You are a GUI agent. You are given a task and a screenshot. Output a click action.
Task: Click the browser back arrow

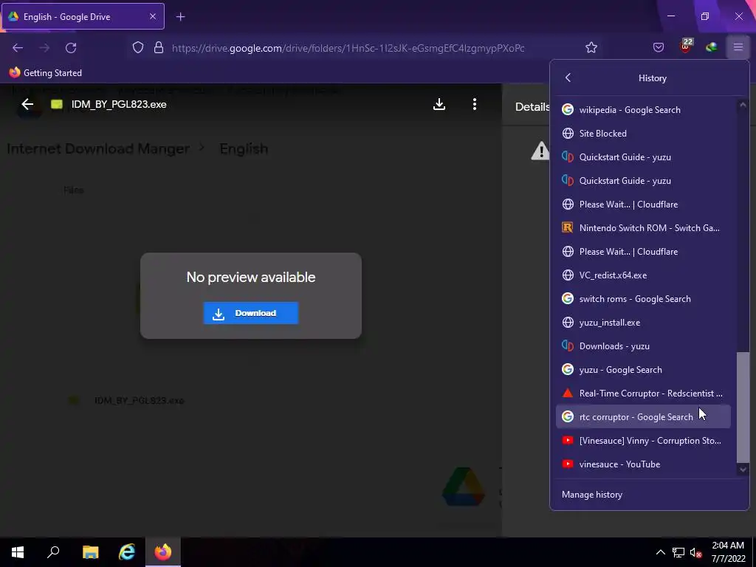18,48
